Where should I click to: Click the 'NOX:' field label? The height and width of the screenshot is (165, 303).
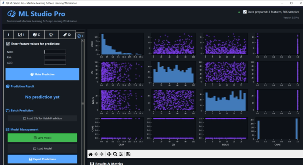point(10,52)
